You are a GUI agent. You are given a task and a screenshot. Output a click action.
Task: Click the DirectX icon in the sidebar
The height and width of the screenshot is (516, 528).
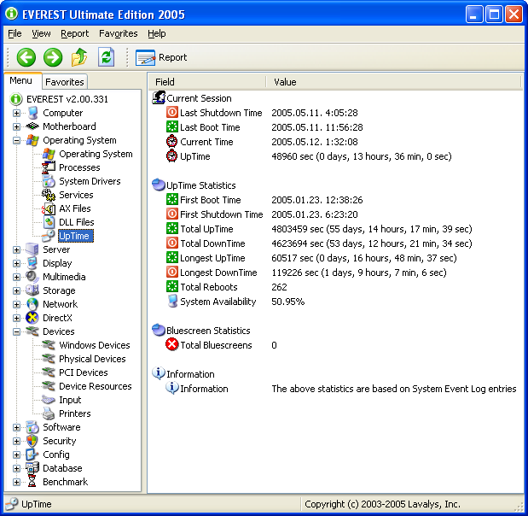pos(32,318)
